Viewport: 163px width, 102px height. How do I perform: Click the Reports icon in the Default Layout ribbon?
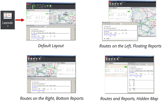pos(50,6)
